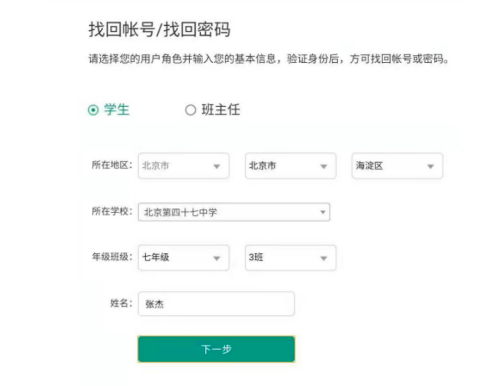Click the 年级班级 field label
501x386 pixels.
click(x=112, y=257)
